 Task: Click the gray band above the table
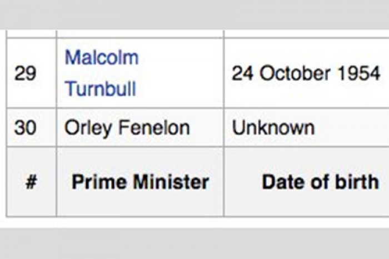[194, 14]
